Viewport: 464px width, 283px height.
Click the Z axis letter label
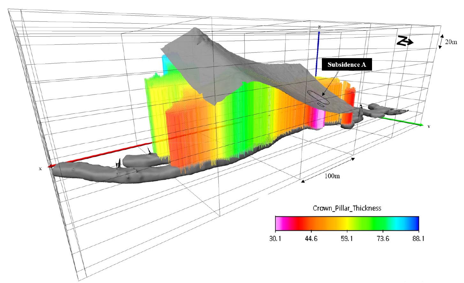[319, 27]
